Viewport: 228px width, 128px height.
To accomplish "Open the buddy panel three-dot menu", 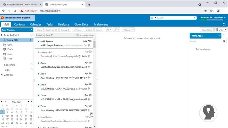I will coord(224,36).
